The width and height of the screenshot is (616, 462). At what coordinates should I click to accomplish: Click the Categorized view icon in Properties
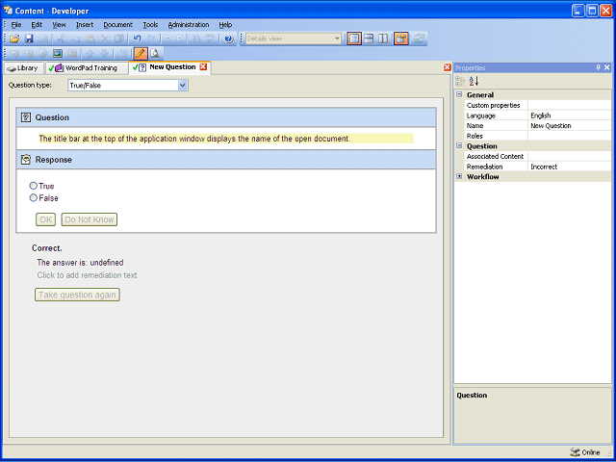(x=460, y=81)
